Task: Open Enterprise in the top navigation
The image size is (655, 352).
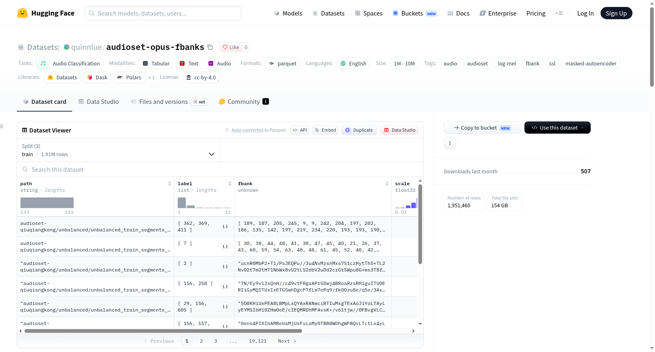Action: coord(498,13)
